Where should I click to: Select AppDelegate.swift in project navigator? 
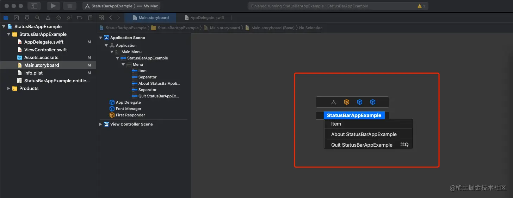48,42
